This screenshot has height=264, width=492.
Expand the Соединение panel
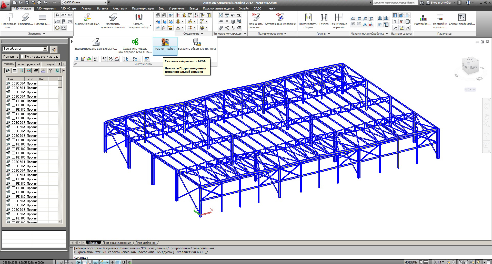tap(193, 34)
